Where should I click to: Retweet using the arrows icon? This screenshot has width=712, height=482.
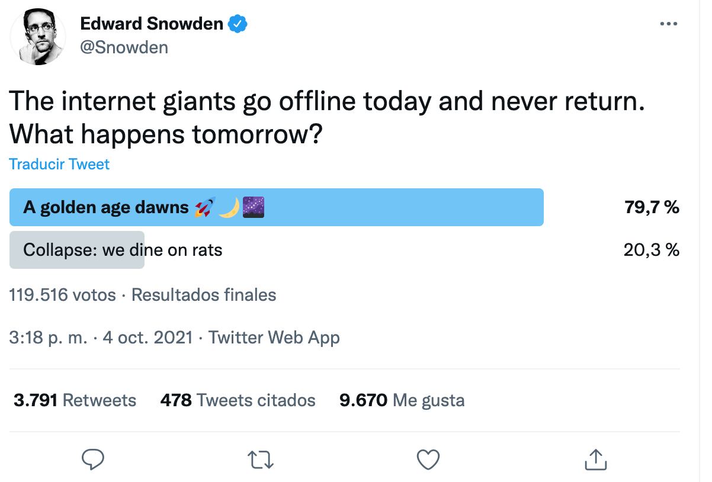coord(260,459)
